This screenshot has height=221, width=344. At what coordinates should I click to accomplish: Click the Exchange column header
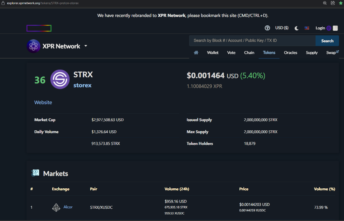pos(61,189)
